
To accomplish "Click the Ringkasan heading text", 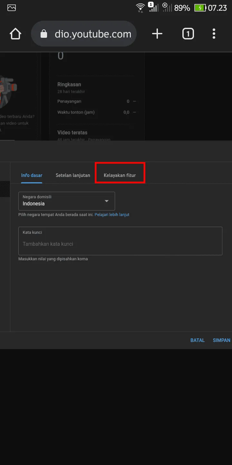I will click(x=69, y=85).
